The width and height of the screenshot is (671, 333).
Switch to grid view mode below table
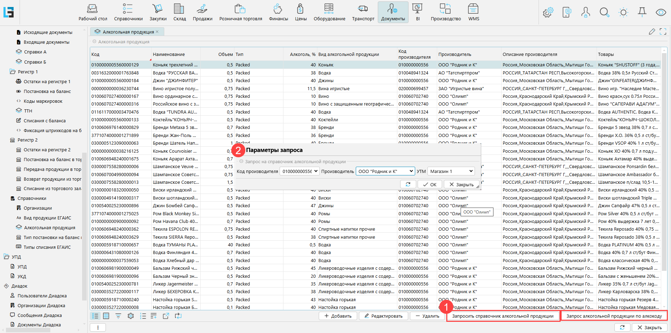(106, 316)
